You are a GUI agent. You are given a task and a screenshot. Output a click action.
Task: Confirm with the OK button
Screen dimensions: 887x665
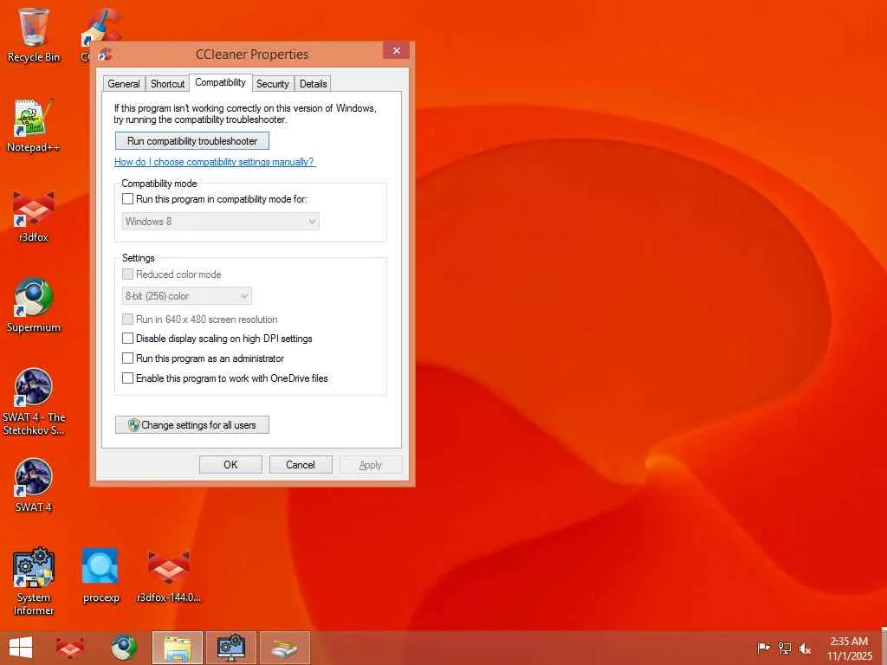coord(230,465)
